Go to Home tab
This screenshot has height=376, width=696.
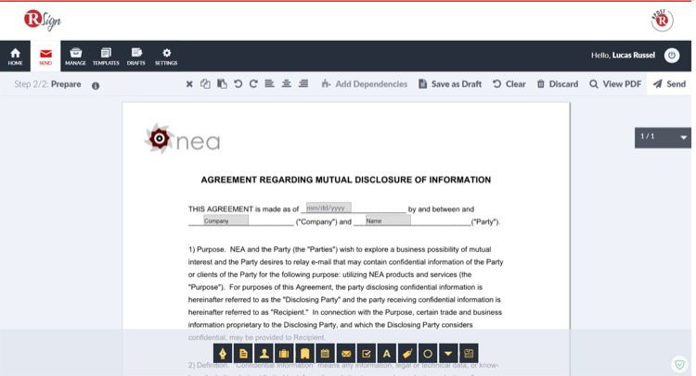15,56
